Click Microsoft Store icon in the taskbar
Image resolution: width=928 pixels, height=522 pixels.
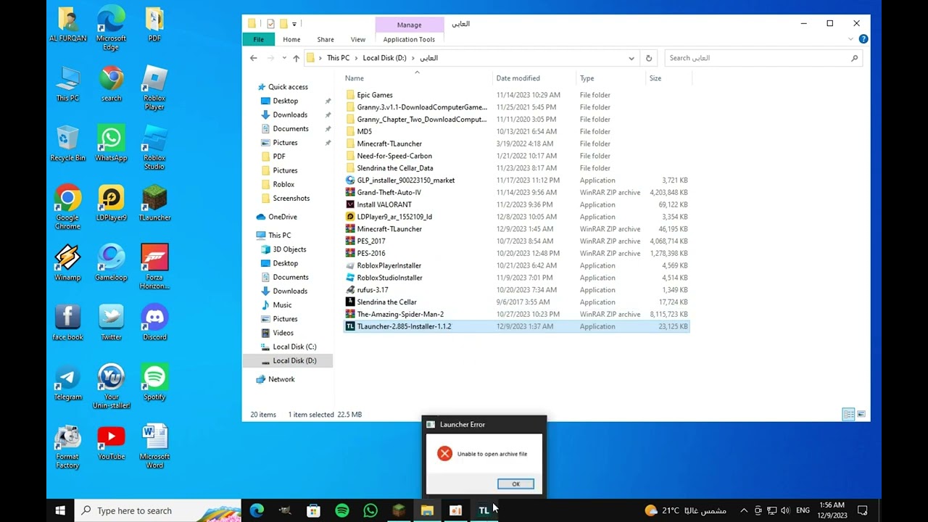click(x=314, y=510)
